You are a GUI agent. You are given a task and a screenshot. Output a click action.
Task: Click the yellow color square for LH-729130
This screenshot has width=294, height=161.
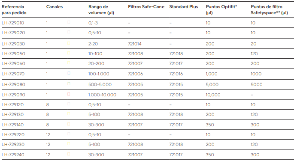pos(69,114)
